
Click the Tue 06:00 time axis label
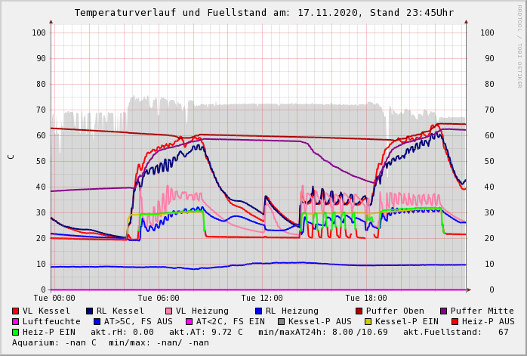coord(159,298)
